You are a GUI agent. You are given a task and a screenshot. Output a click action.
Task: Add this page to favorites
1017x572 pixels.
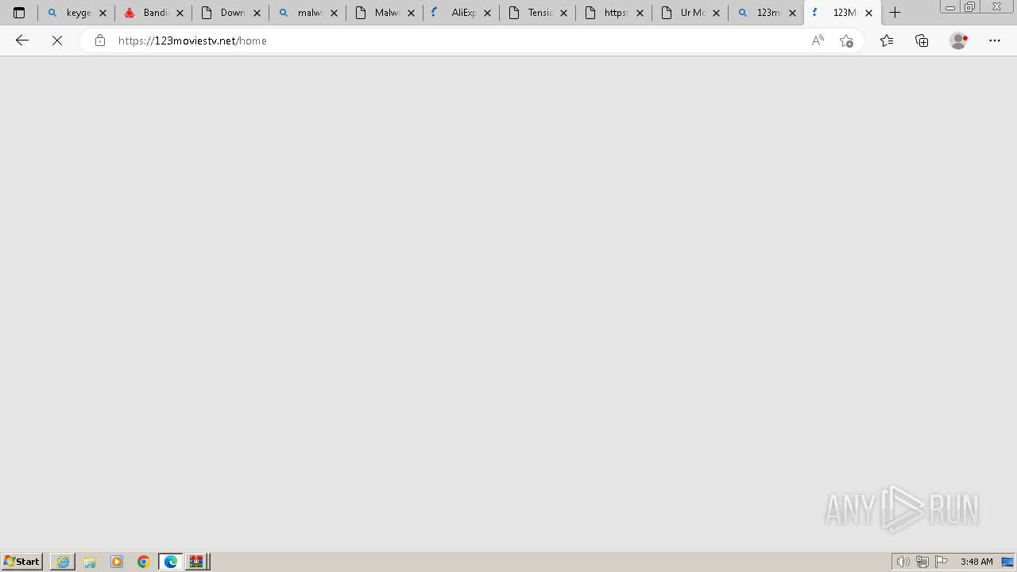846,41
